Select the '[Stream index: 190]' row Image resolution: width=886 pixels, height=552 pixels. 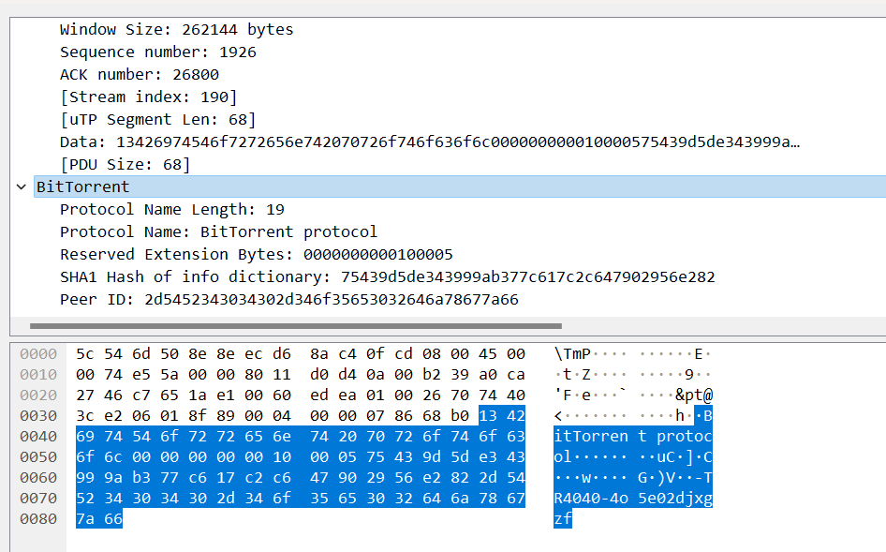coord(149,97)
